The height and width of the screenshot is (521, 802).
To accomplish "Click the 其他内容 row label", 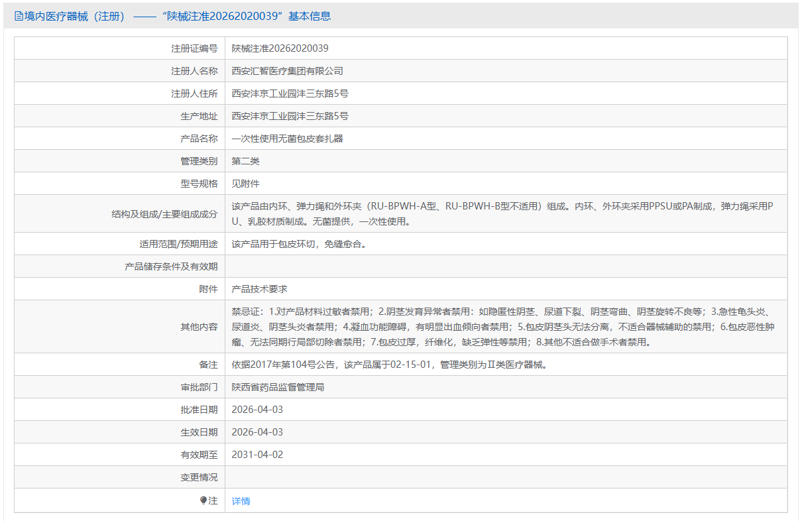I will [199, 327].
